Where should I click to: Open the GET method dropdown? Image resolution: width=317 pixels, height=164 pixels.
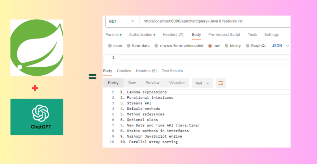click(122, 21)
